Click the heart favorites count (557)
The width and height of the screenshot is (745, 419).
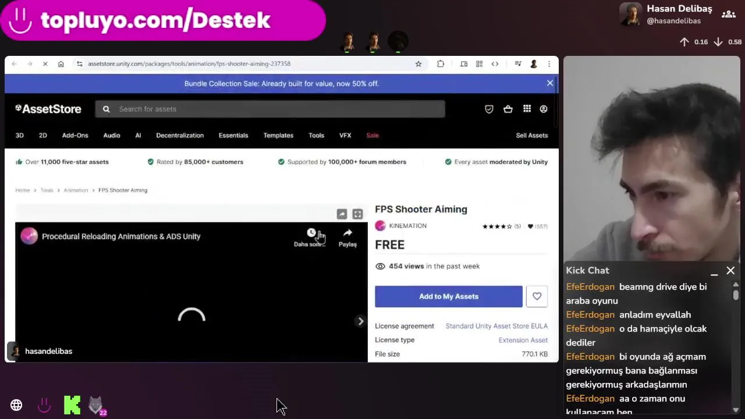(537, 226)
